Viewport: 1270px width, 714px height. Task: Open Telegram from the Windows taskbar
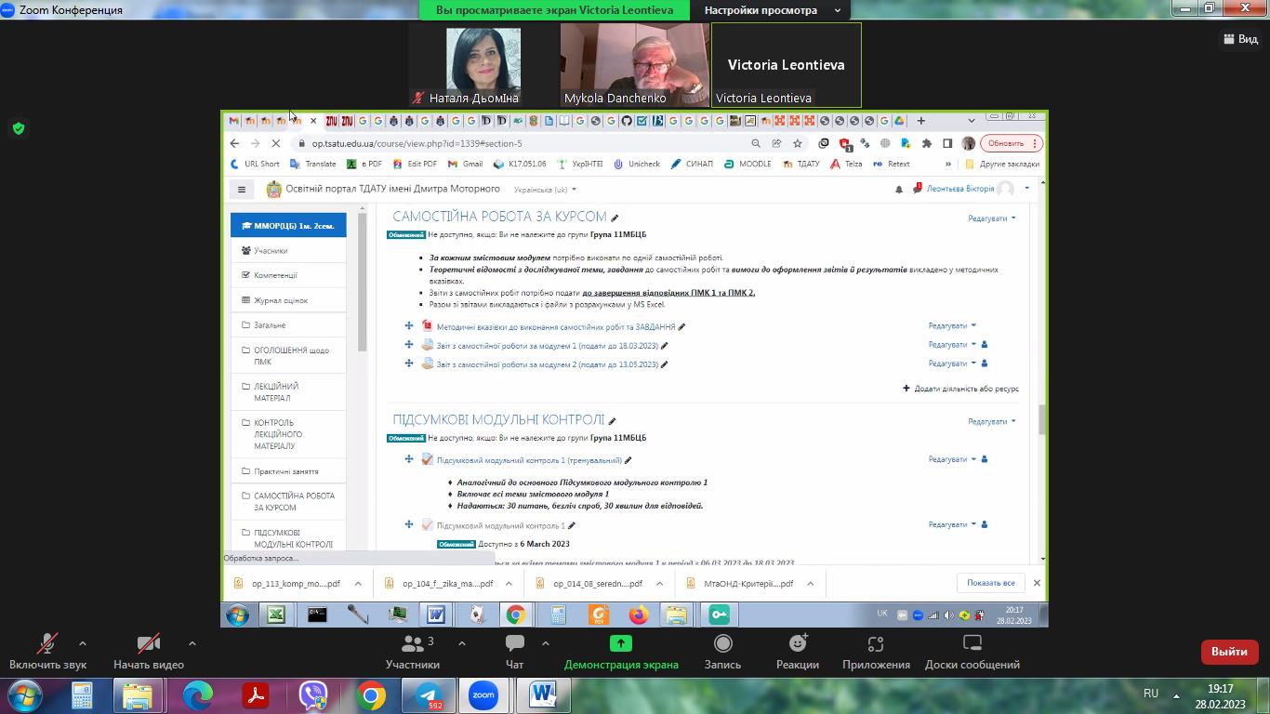429,695
